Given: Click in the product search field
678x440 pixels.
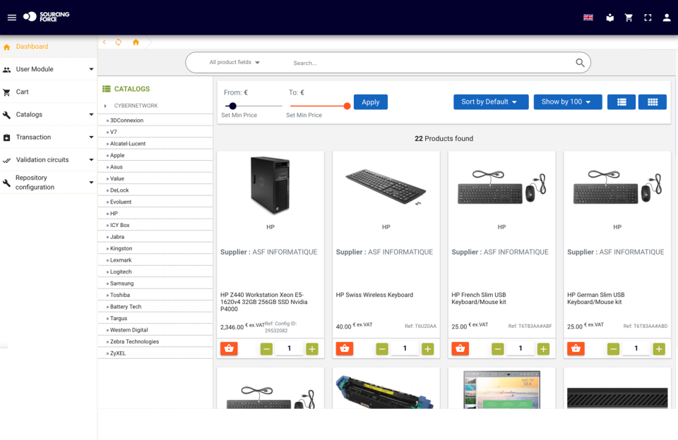Looking at the screenshot, I should [x=430, y=63].
